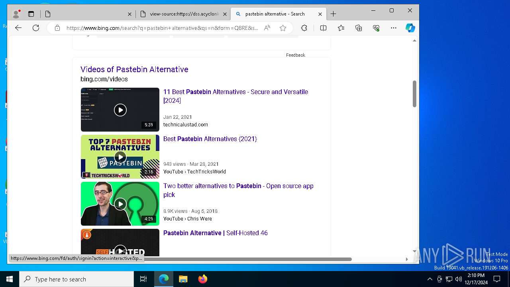Open Two better alternatives to Pastebin link

pyautogui.click(x=238, y=190)
